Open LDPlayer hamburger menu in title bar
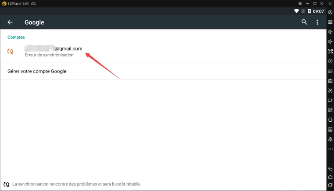Viewport: 334px width, 191px height. [300, 3]
